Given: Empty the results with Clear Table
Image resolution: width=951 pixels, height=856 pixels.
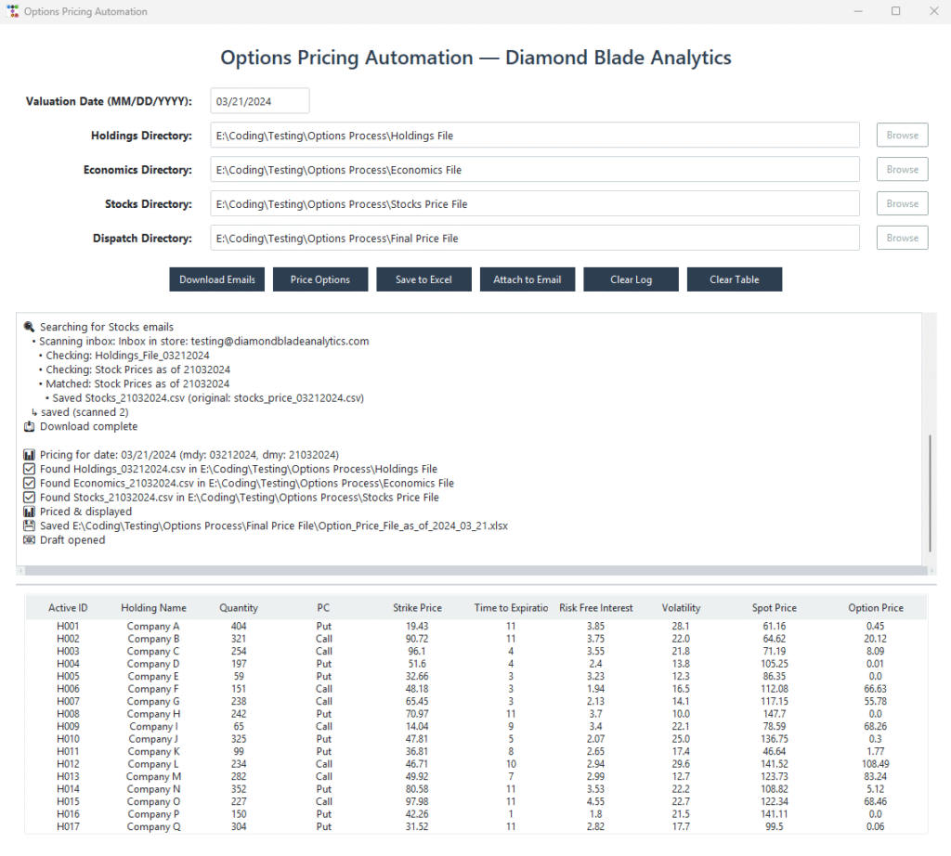Looking at the screenshot, I should (735, 279).
